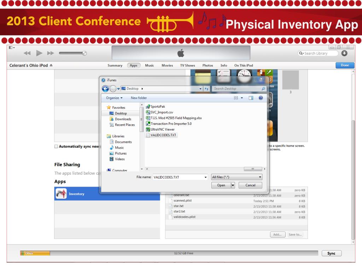362x271 pixels.
Task: View the On This iPod tab
Action: [x=244, y=65]
